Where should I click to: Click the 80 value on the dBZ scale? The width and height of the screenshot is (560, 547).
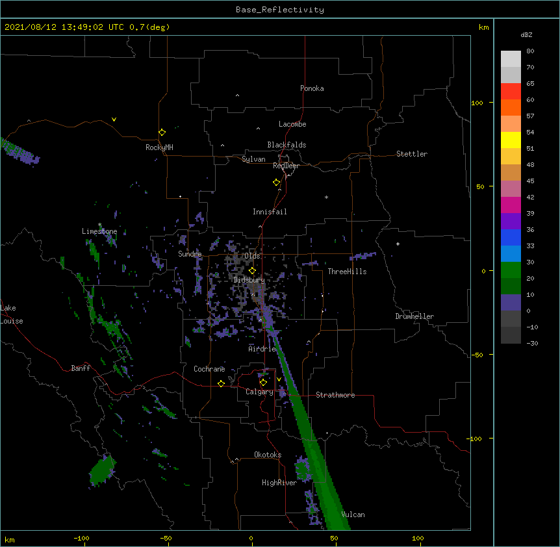530,51
